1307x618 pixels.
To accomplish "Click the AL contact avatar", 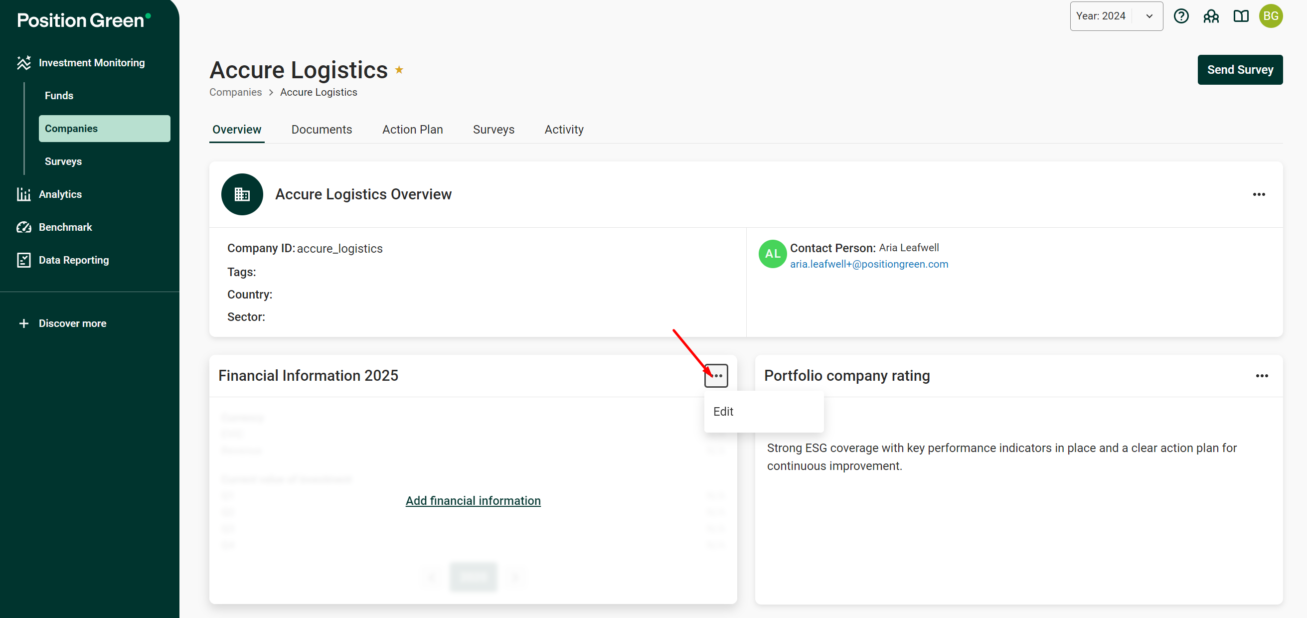I will click(x=772, y=254).
